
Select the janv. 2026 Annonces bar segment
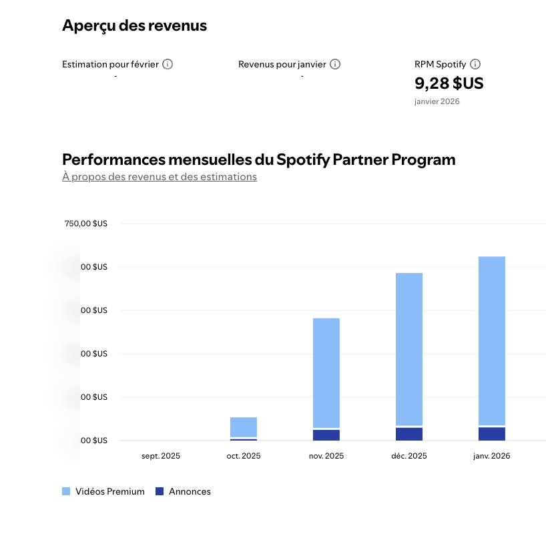[x=492, y=434]
